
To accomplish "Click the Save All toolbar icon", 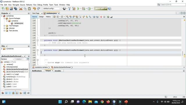I will [x=15, y=8].
